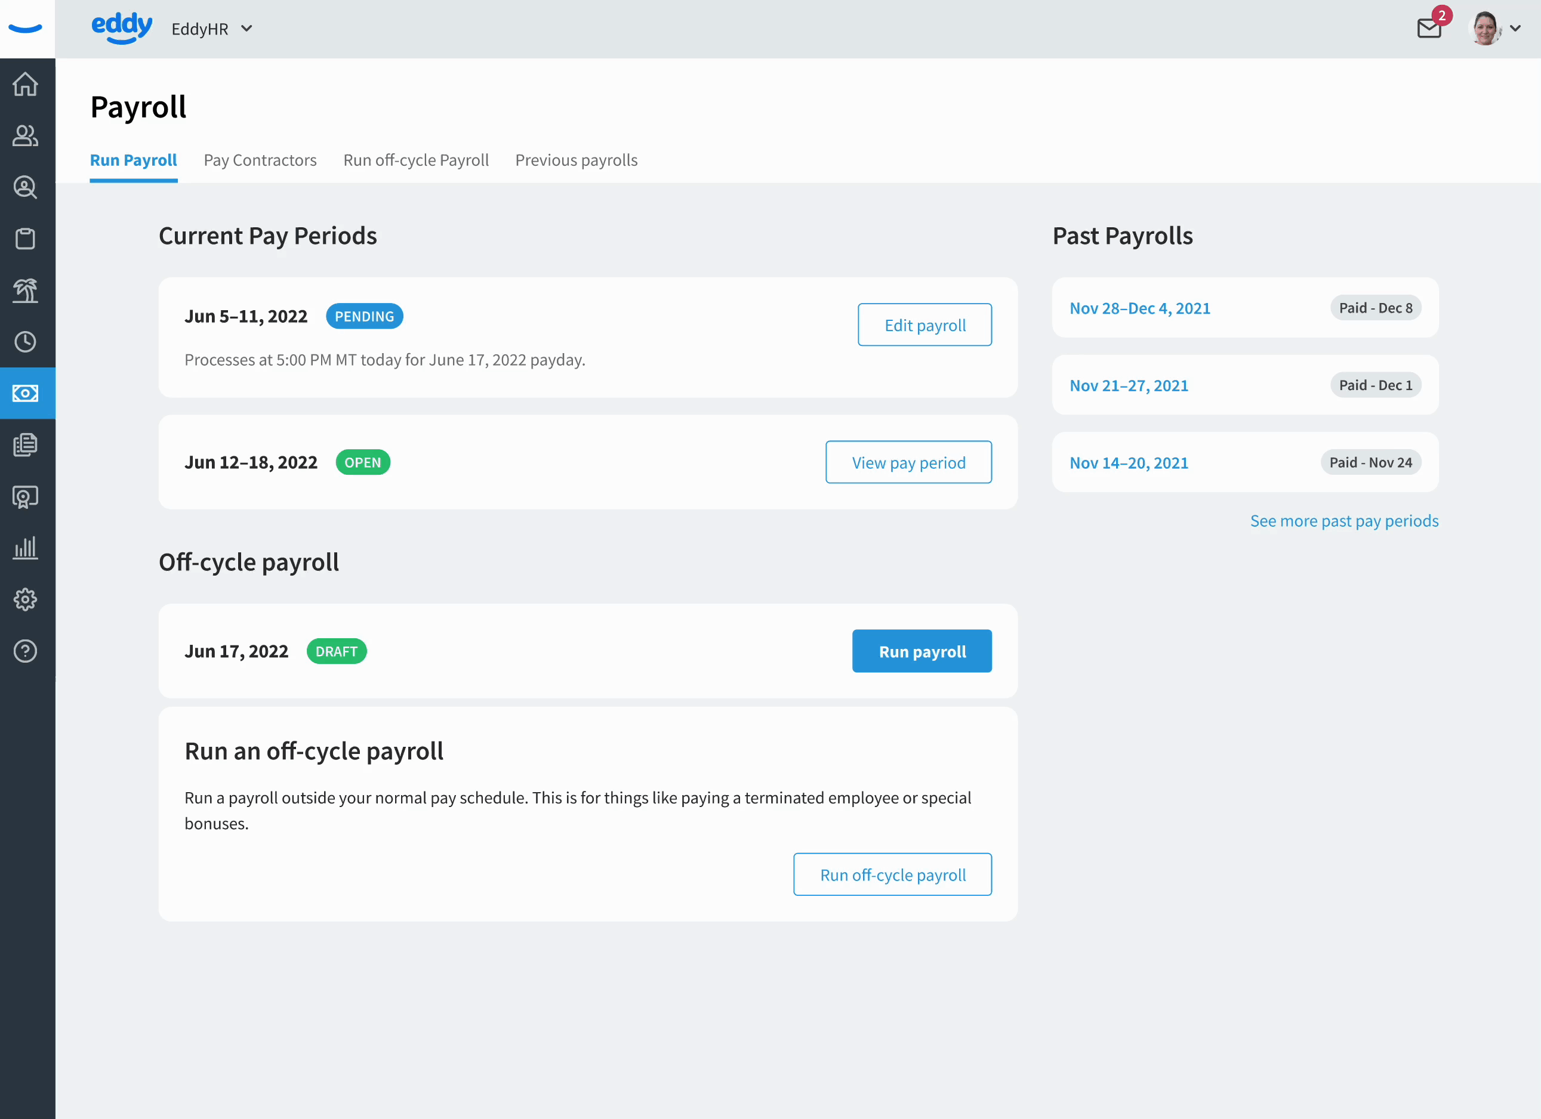The image size is (1541, 1119).
Task: Switch to Pay Contractors tab
Action: 260,160
